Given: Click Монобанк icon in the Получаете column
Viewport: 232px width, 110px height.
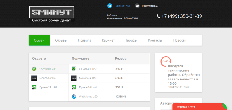Looking at the screenshot, I should pos(74,78).
